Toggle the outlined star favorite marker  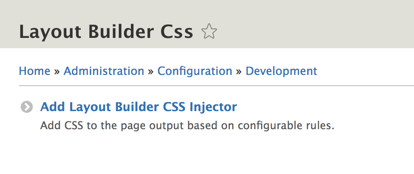(209, 31)
